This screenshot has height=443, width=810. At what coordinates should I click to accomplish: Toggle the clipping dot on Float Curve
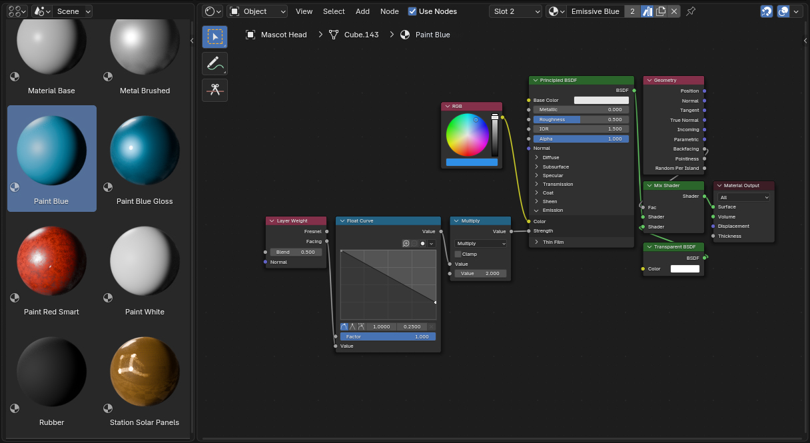coord(422,244)
